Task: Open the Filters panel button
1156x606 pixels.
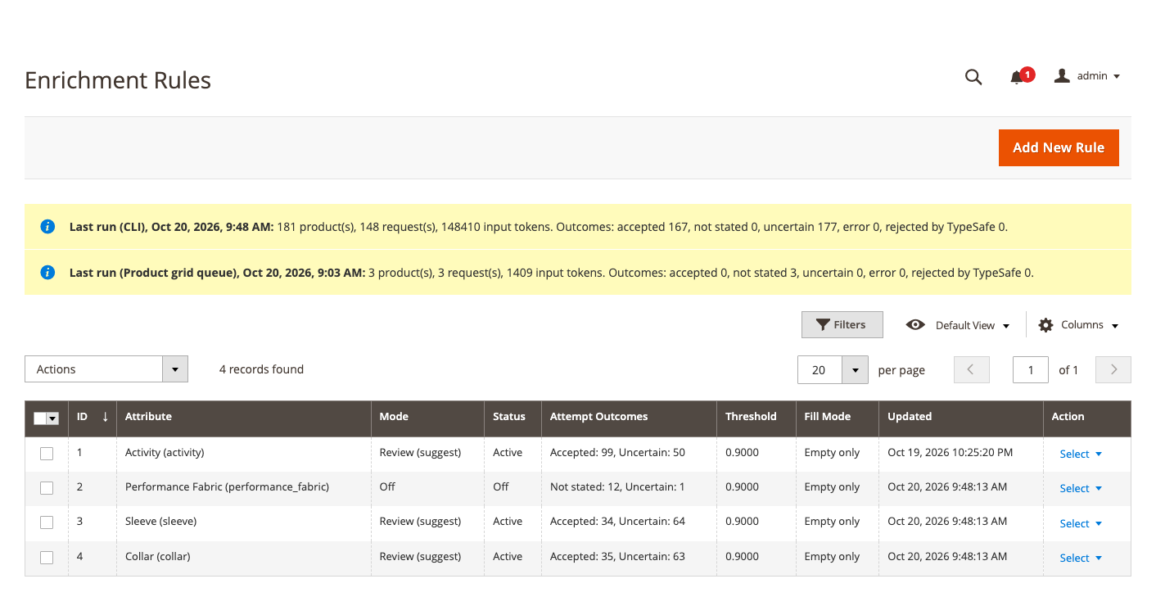Action: 842,325
